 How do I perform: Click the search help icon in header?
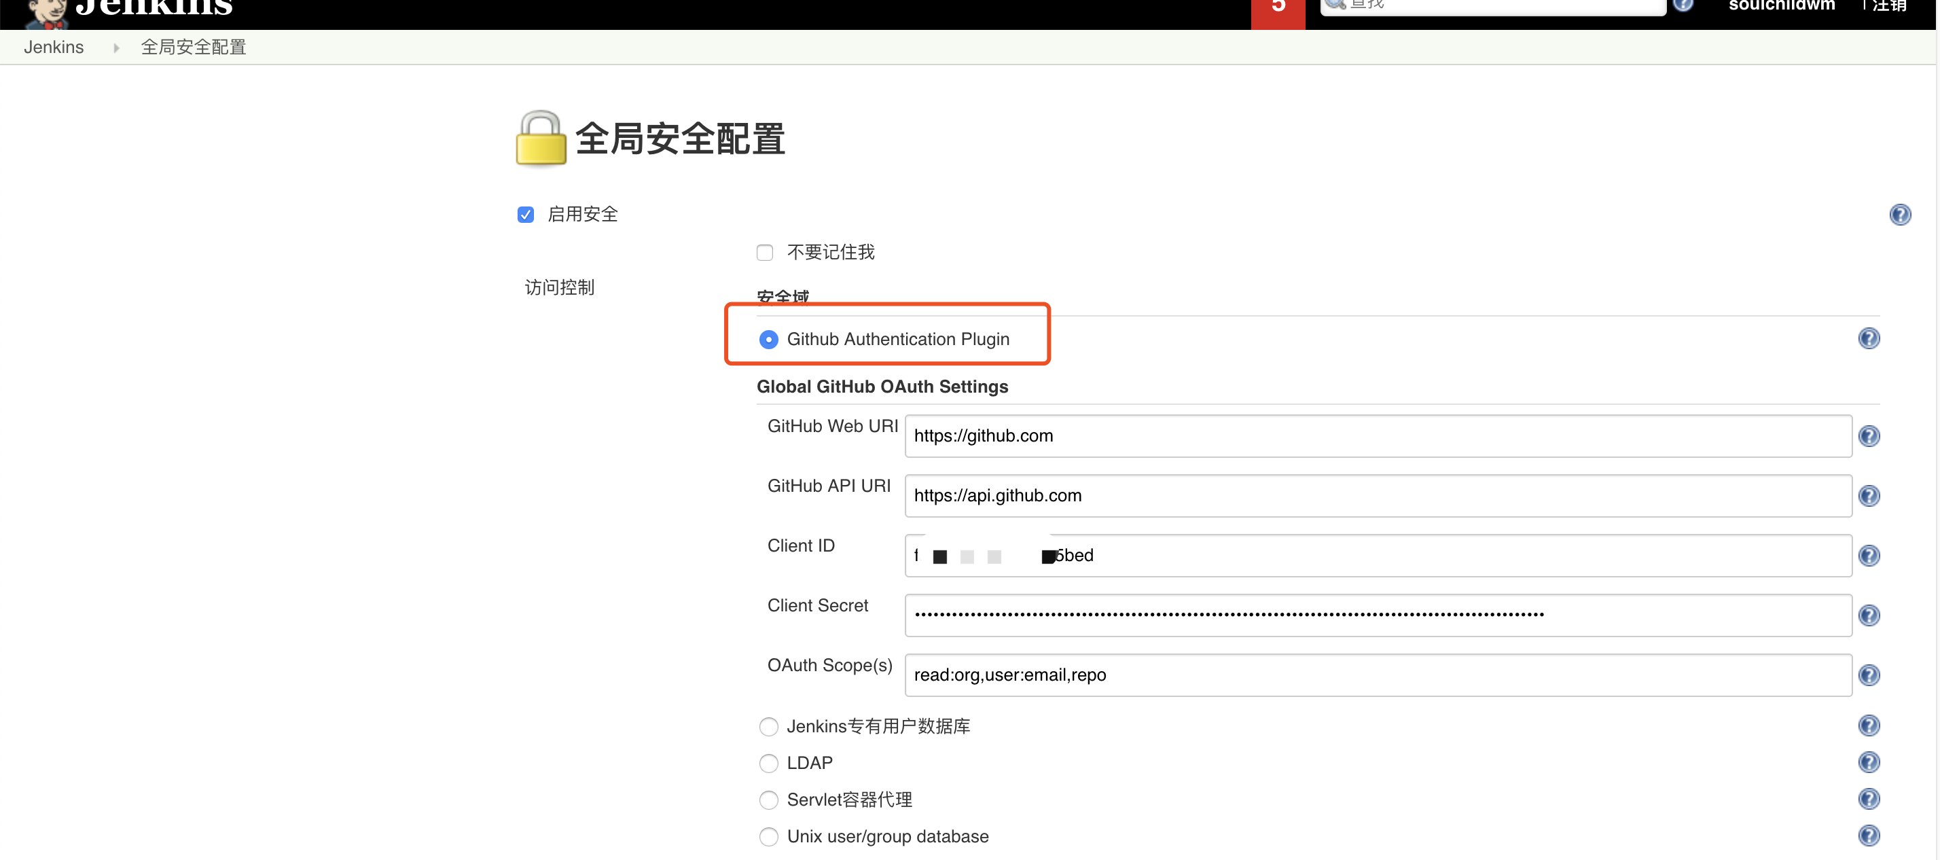click(1683, 5)
